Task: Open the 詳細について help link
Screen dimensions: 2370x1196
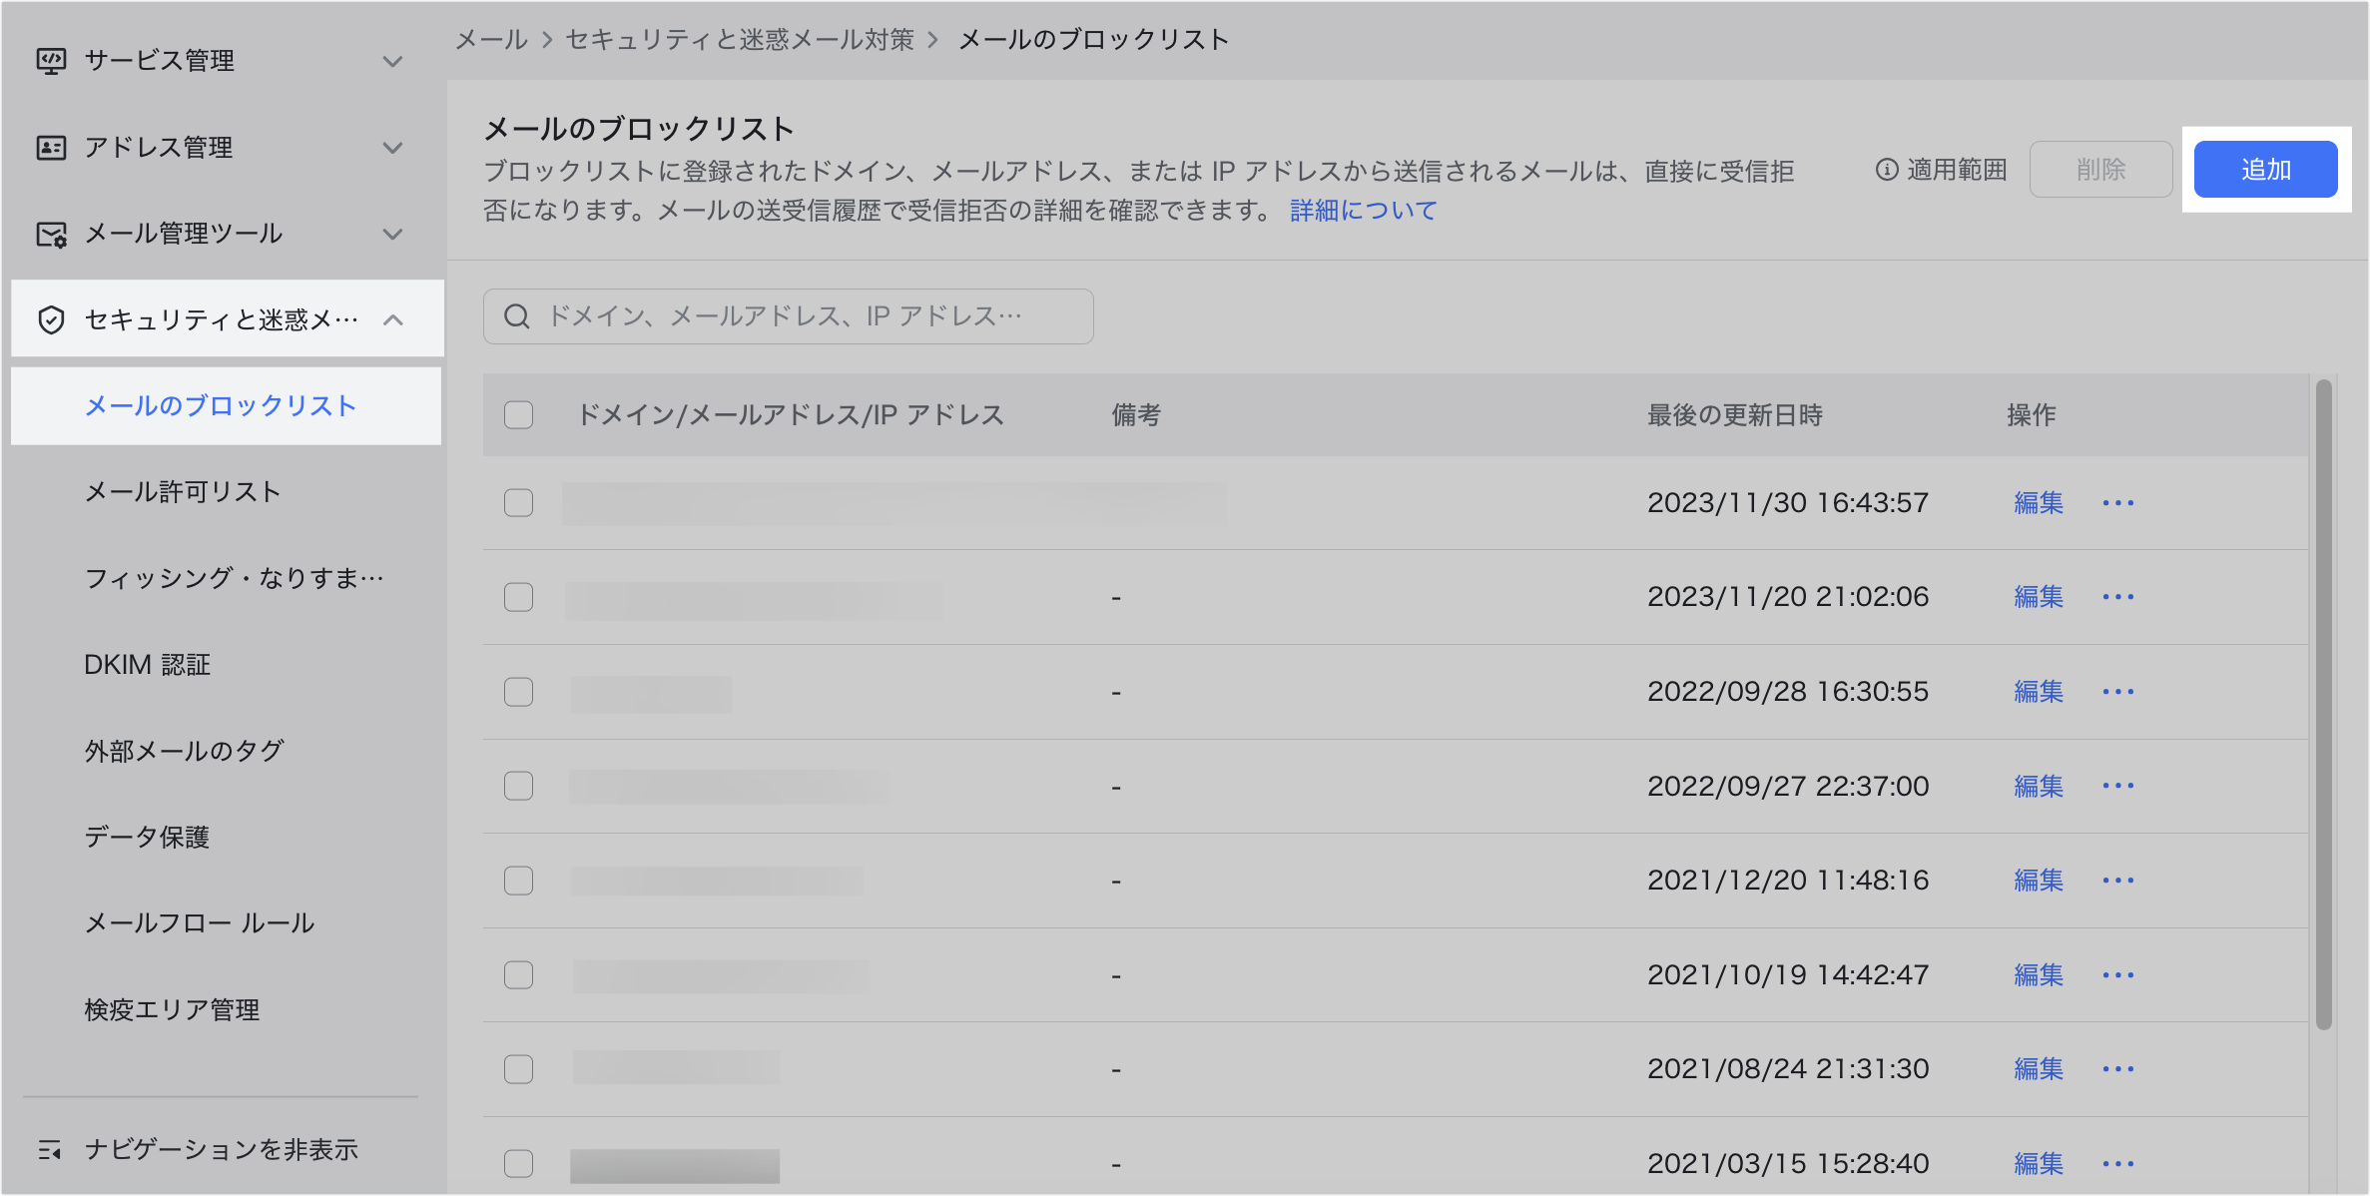Action: pyautogui.click(x=1362, y=210)
